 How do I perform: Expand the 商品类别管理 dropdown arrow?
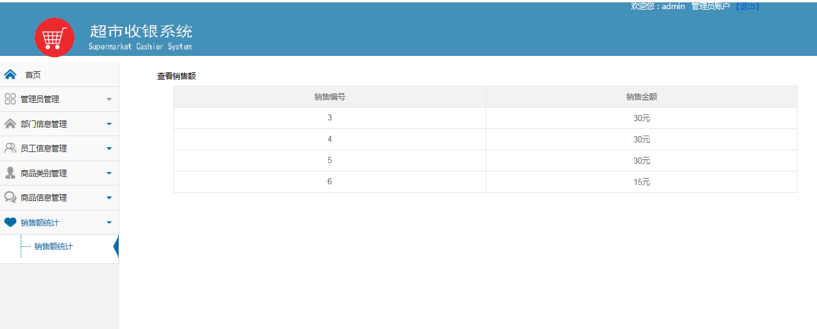click(110, 173)
